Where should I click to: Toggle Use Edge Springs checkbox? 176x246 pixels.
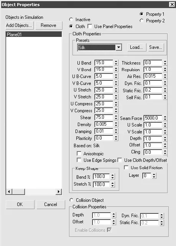pos(79,160)
